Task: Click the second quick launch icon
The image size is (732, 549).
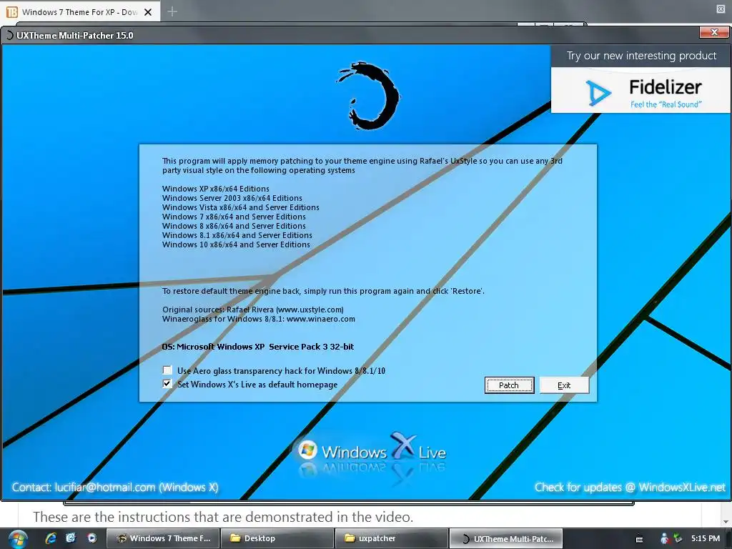Action: pyautogui.click(x=71, y=538)
